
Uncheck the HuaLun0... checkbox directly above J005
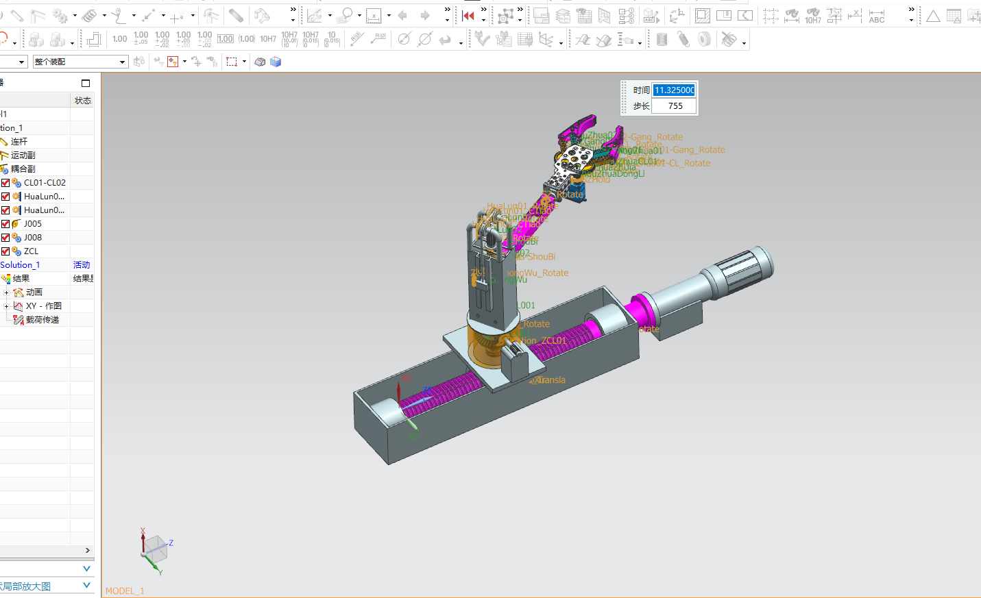5,210
